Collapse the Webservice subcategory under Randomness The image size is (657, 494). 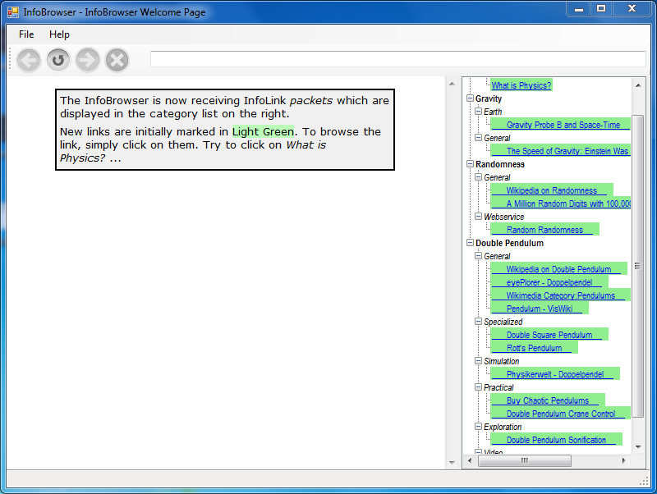pyautogui.click(x=478, y=217)
